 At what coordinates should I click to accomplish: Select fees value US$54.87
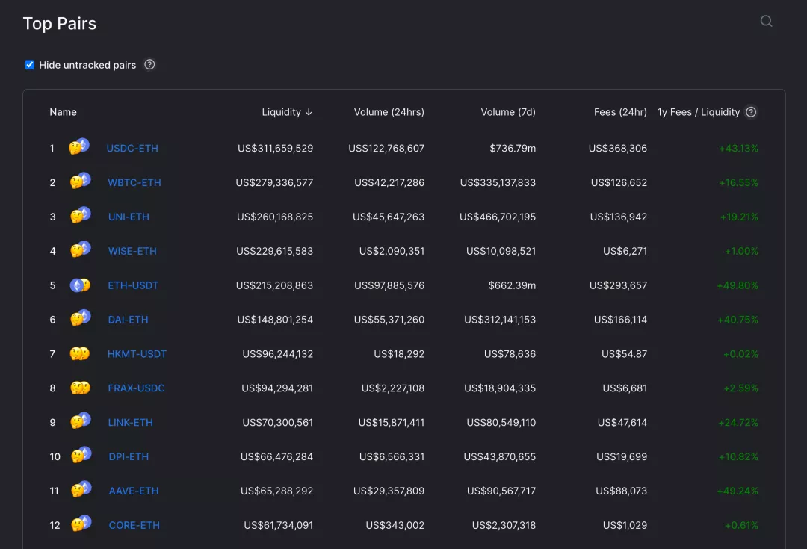pos(624,354)
